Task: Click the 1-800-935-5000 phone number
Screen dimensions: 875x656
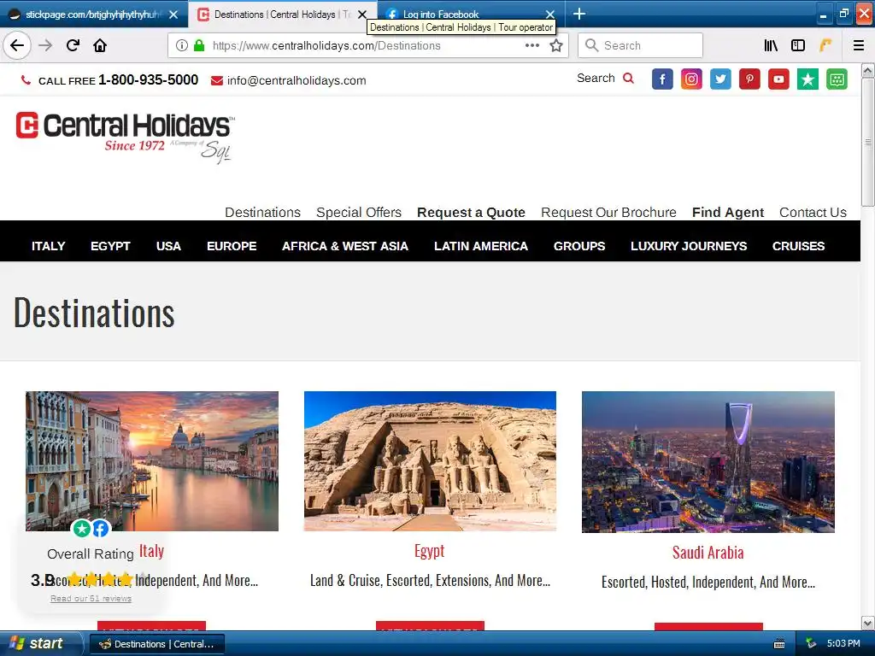Action: [x=148, y=79]
